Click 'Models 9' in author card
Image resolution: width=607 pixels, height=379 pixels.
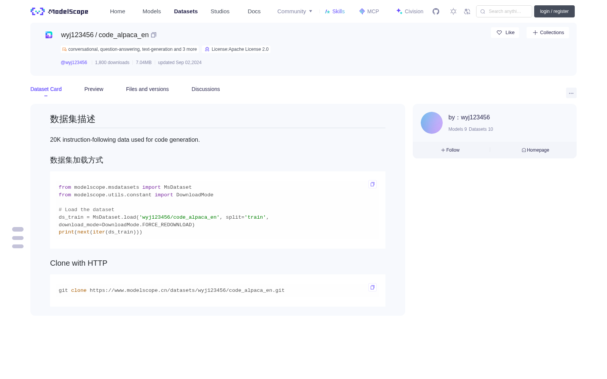tap(458, 129)
